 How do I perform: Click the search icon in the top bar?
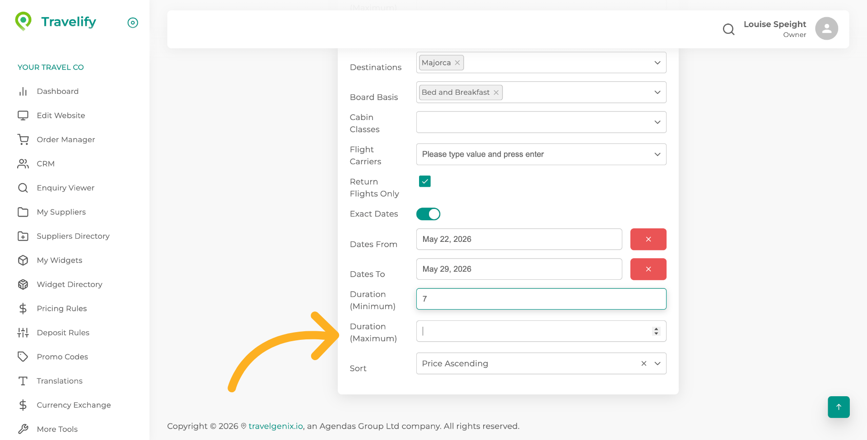[x=728, y=29]
